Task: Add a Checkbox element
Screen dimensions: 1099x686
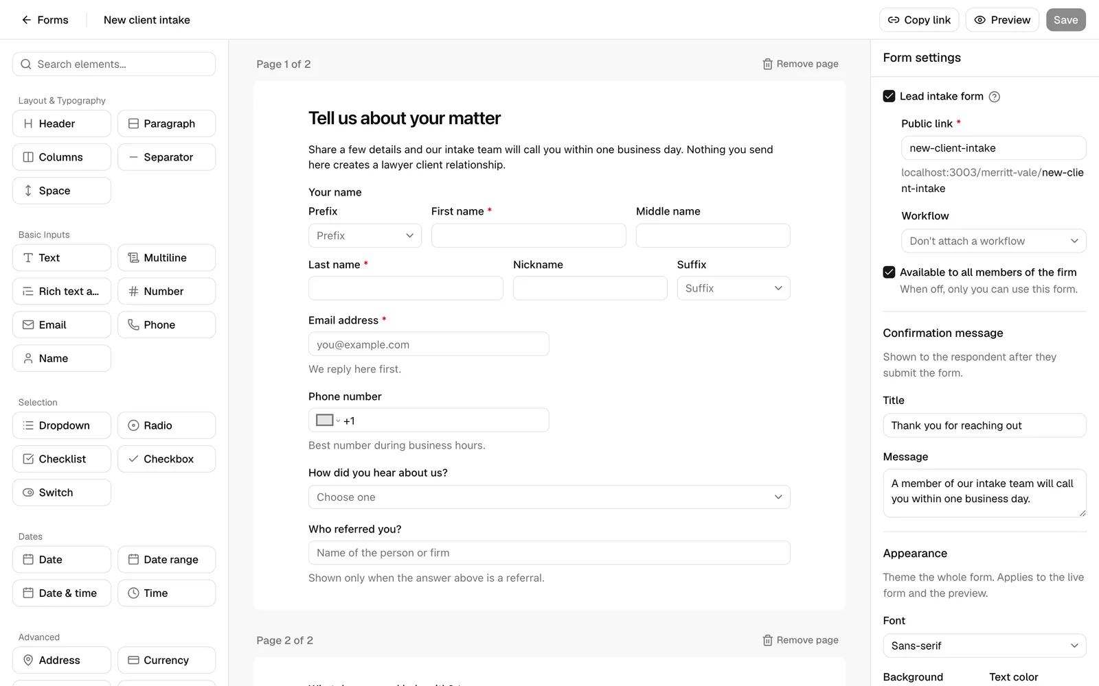Action: point(166,459)
